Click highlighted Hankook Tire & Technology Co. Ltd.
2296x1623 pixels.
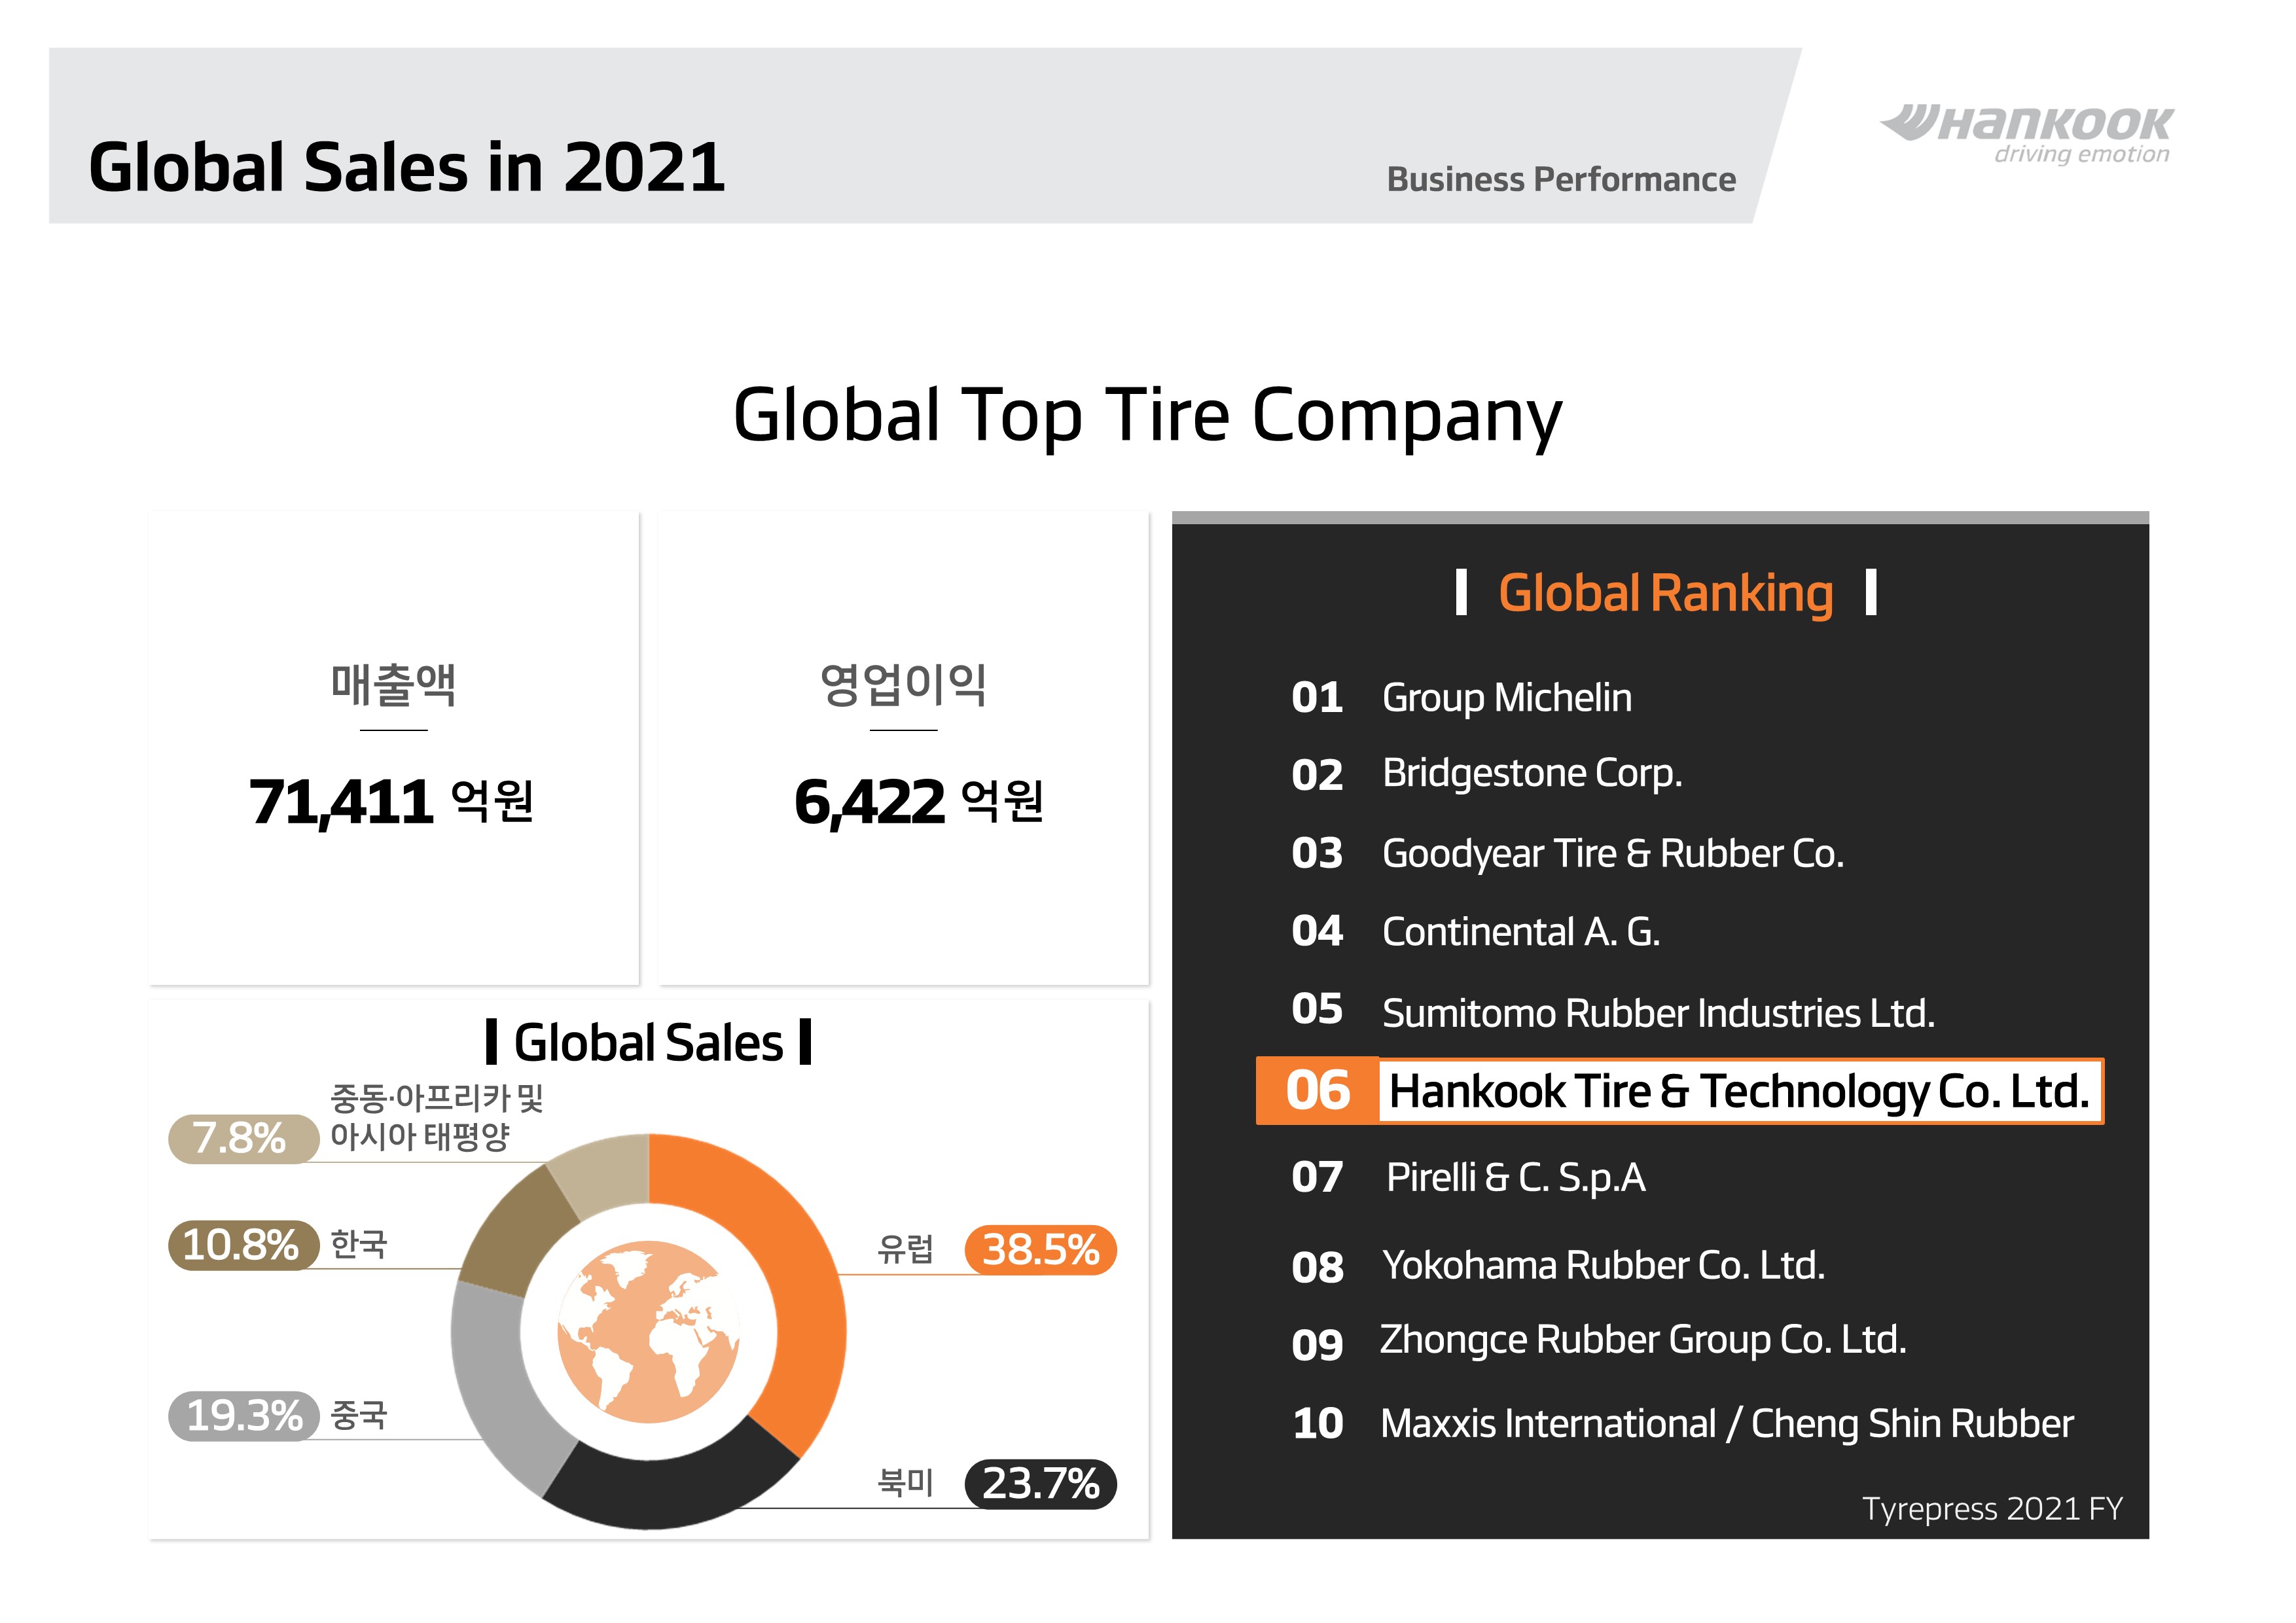(x=1740, y=1091)
